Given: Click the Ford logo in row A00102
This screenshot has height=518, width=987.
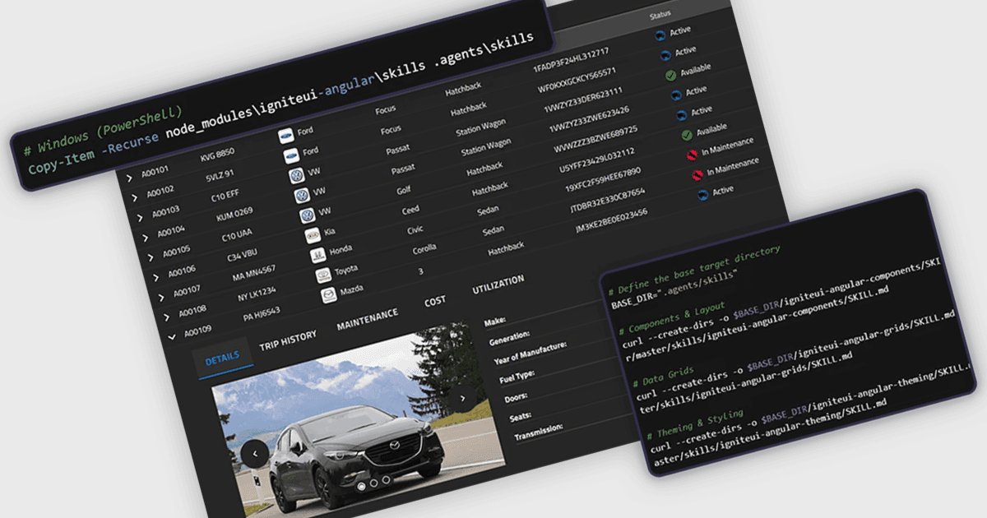Looking at the screenshot, I should pyautogui.click(x=291, y=155).
